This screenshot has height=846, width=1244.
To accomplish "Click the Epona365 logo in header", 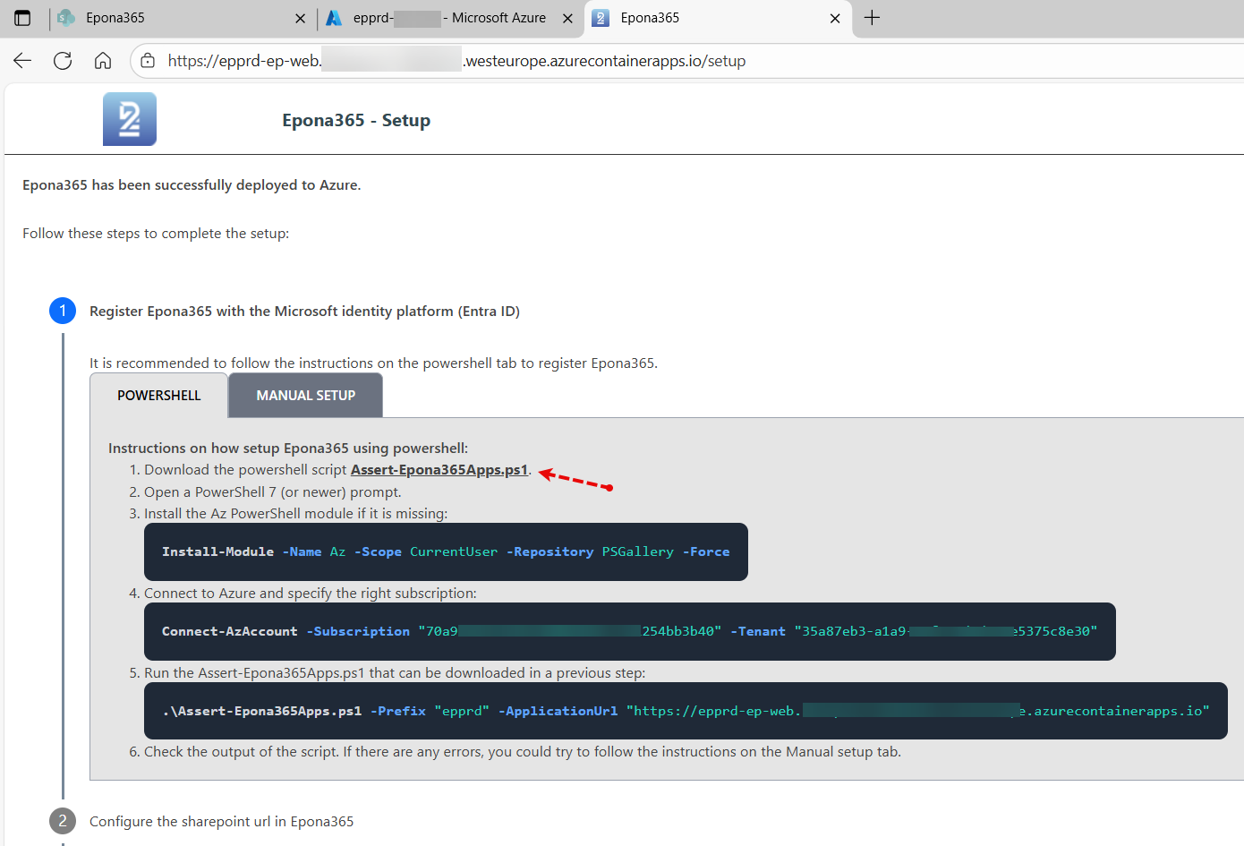I will [x=130, y=119].
